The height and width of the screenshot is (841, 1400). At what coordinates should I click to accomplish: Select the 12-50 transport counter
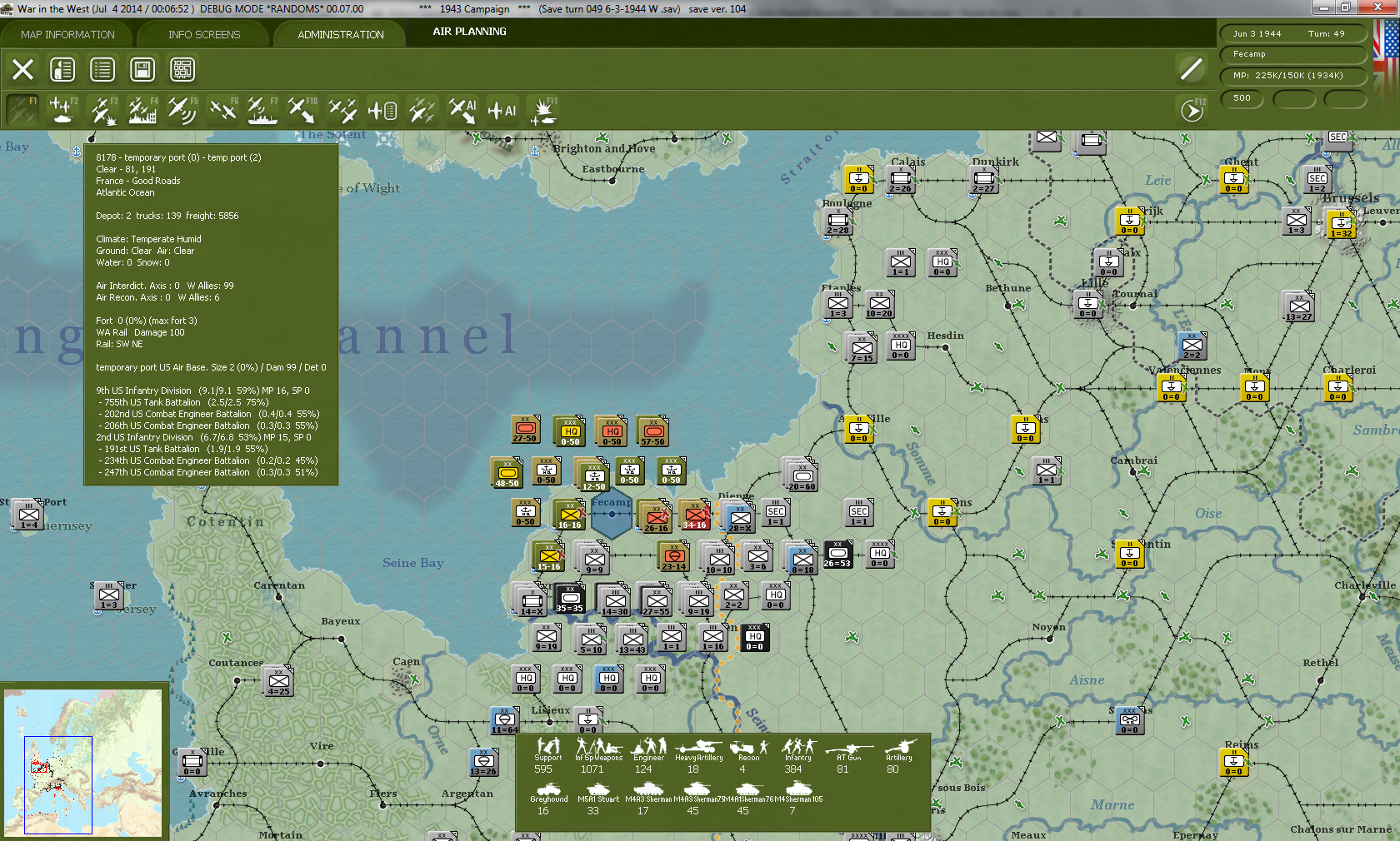tap(593, 475)
